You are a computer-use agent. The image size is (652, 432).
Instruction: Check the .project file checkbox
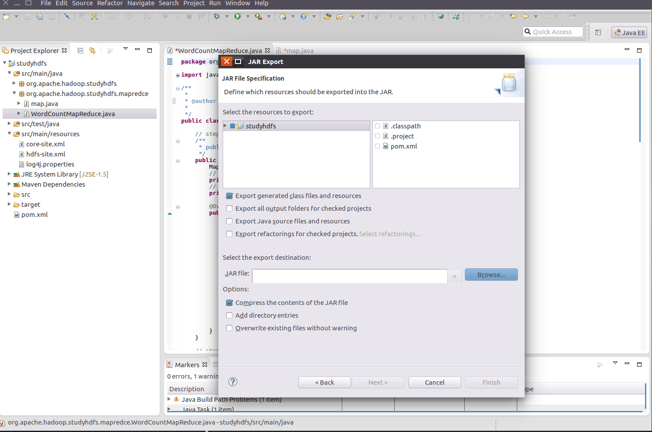(378, 136)
